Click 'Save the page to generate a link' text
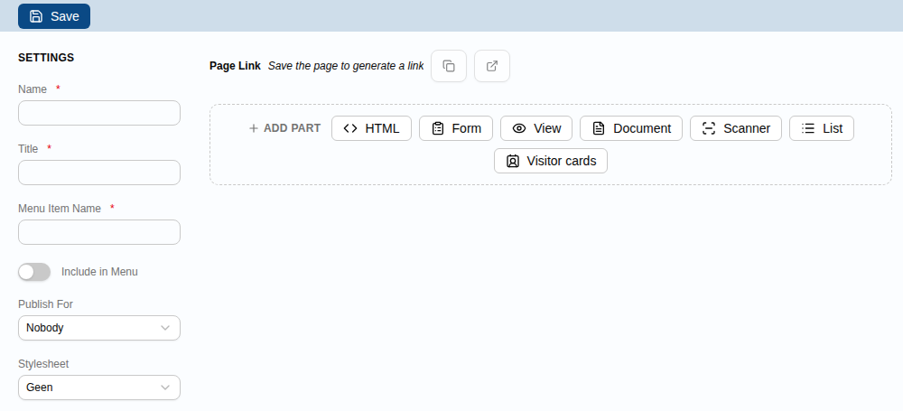Image resolution: width=903 pixels, height=411 pixels. [346, 66]
